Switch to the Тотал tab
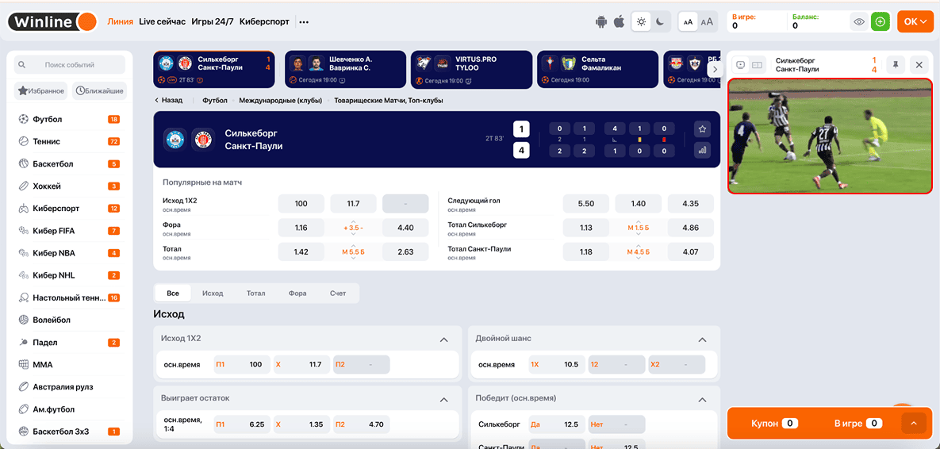Image resolution: width=940 pixels, height=449 pixels. (255, 294)
